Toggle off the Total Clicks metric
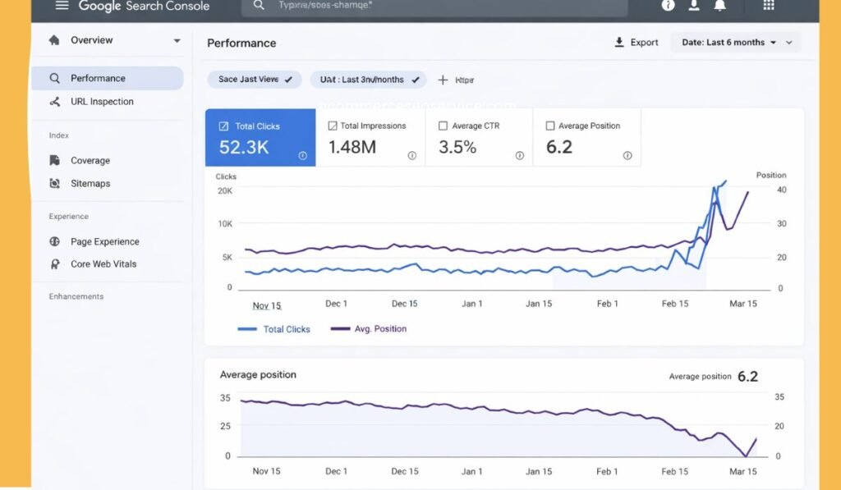 coord(225,126)
